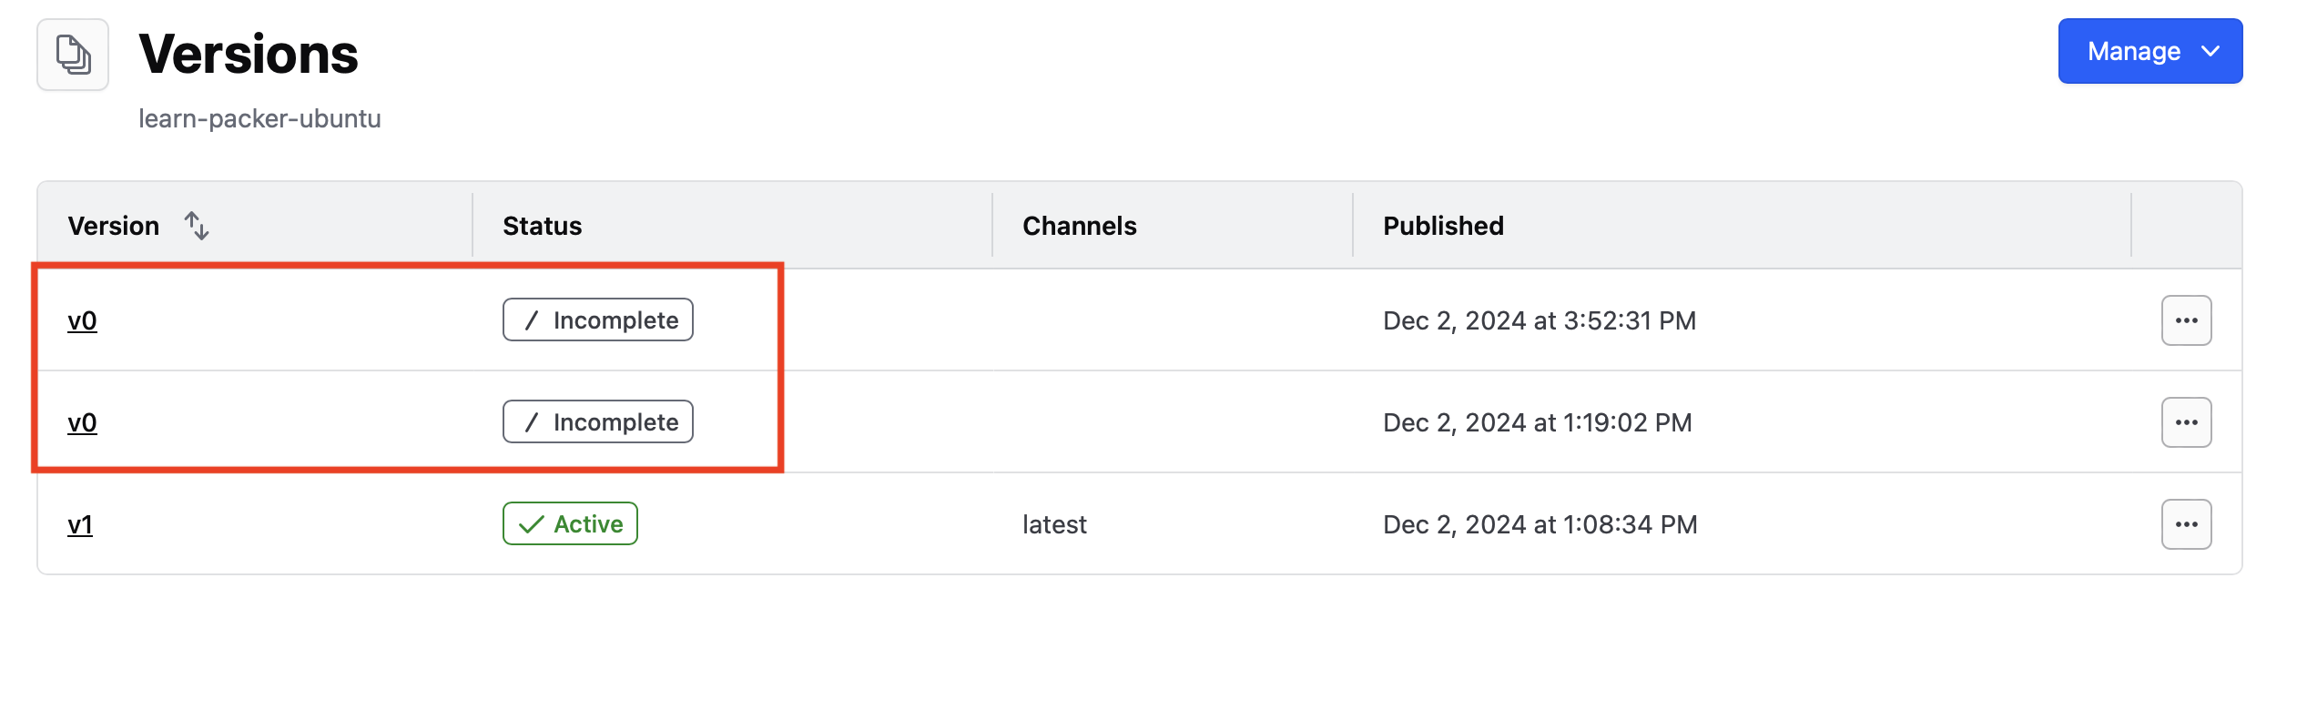Click the Versions page icon
Screen dimensions: 2307x710
[x=73, y=55]
